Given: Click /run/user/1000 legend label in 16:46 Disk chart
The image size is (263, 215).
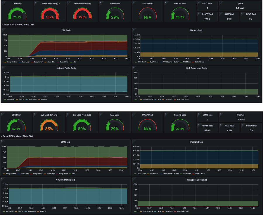Looking at the screenshot, I should [183, 211].
